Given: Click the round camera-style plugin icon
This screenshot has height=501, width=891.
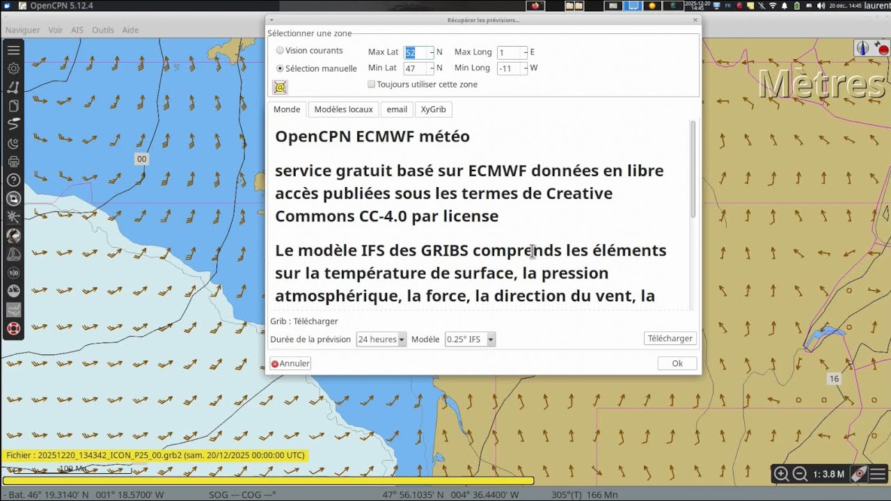Looking at the screenshot, I should 13,199.
